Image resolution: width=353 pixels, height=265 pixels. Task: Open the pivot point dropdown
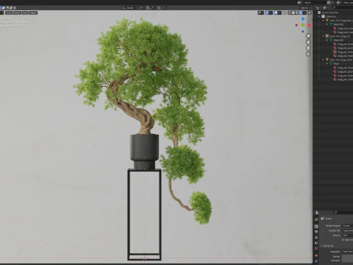[x=142, y=8]
